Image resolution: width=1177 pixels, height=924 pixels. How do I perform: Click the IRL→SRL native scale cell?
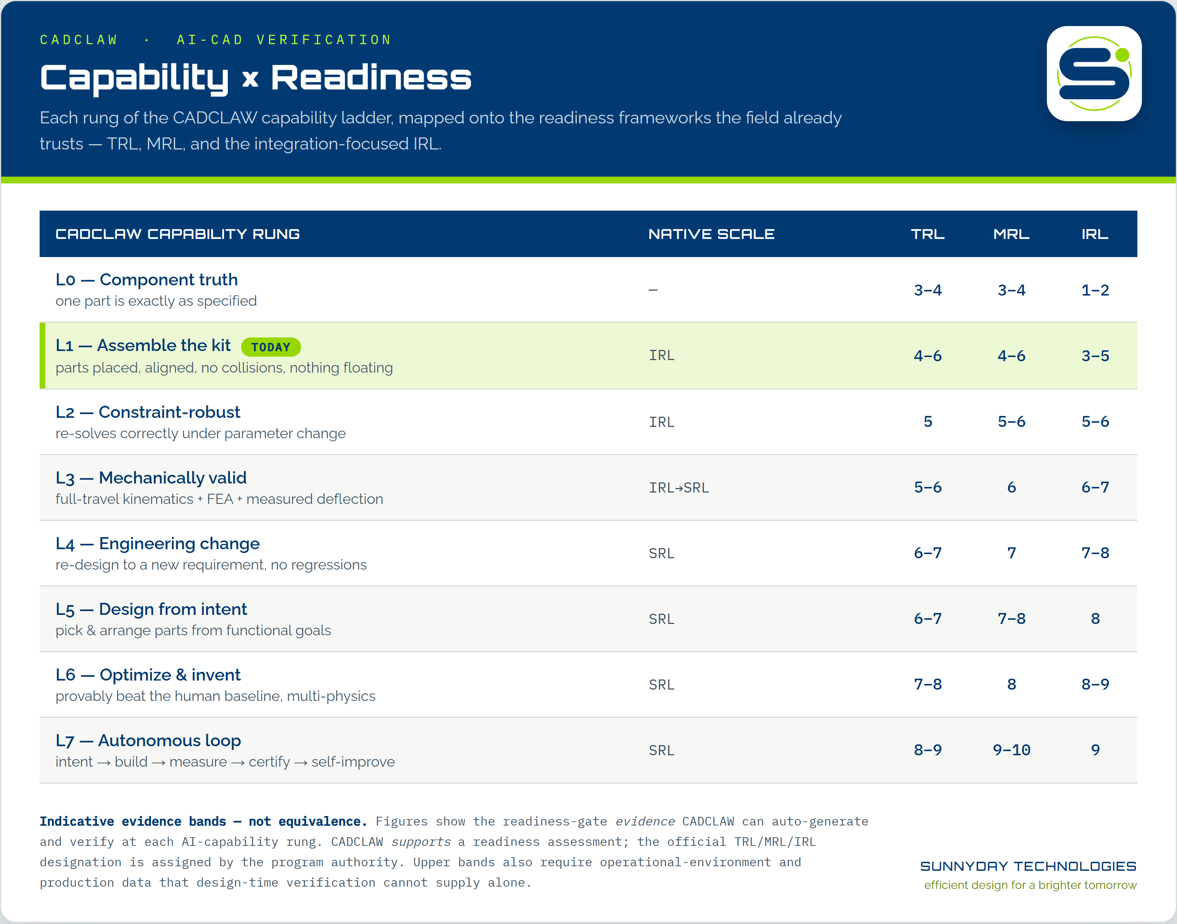pos(679,488)
